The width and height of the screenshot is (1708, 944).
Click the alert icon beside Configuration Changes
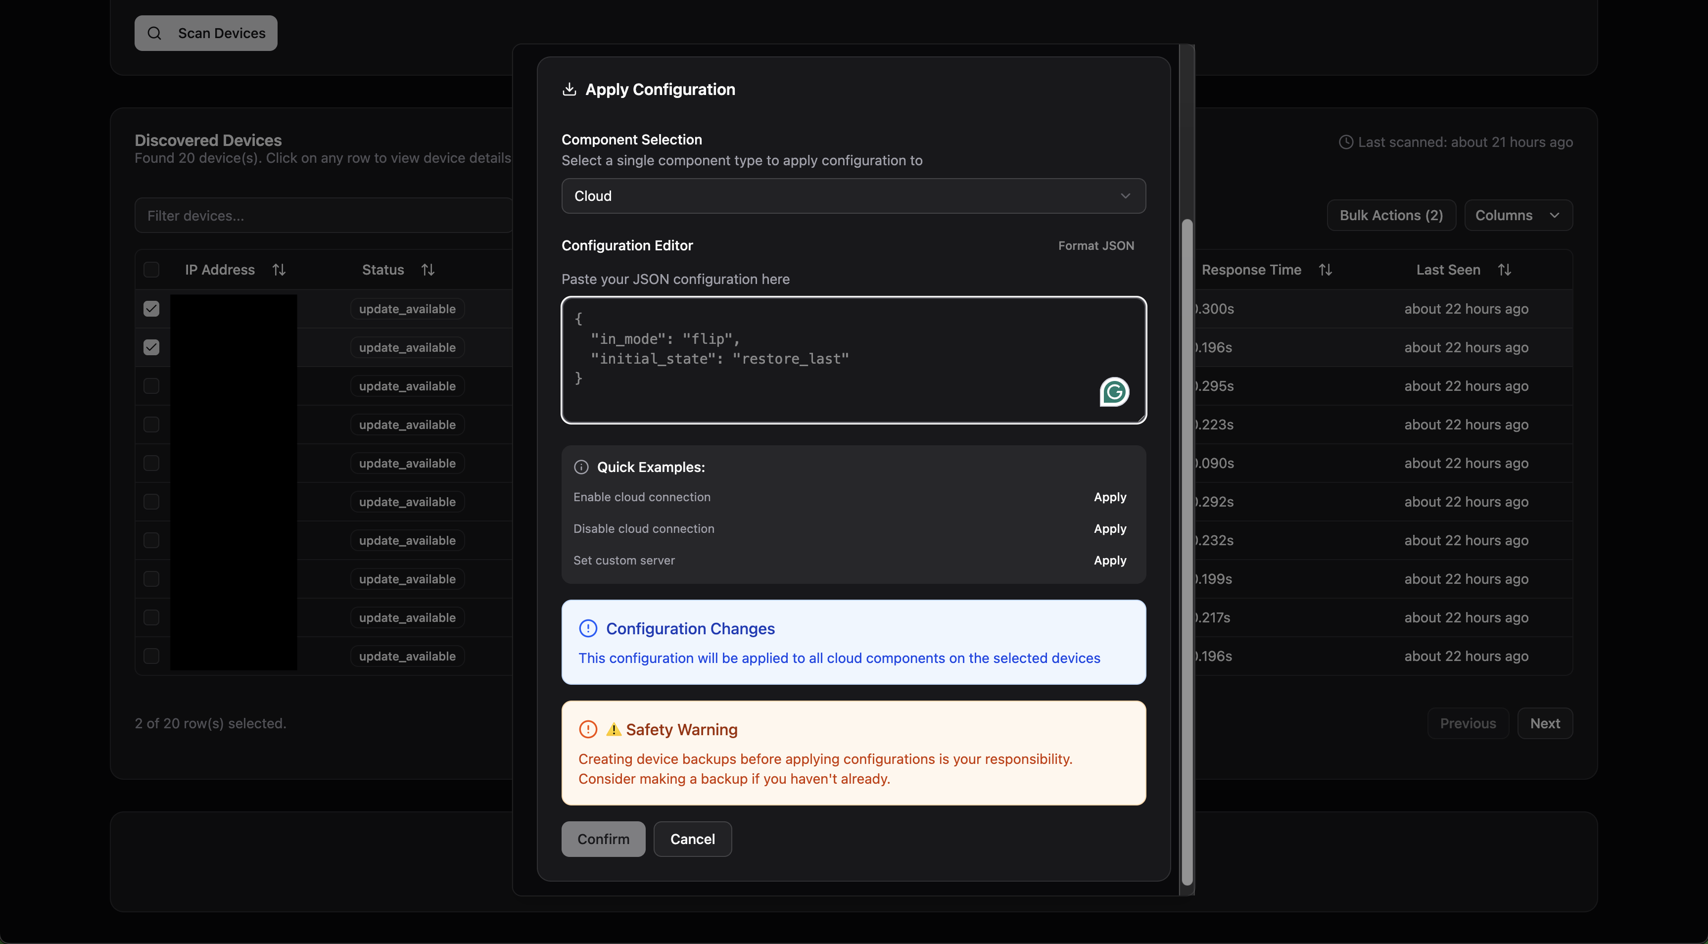tap(588, 628)
